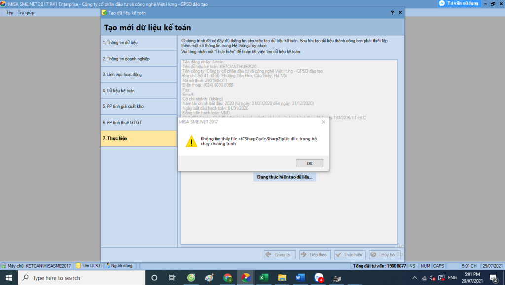505x285 pixels.
Task: Click the NUM indicator in status bar
Action: coord(425,266)
